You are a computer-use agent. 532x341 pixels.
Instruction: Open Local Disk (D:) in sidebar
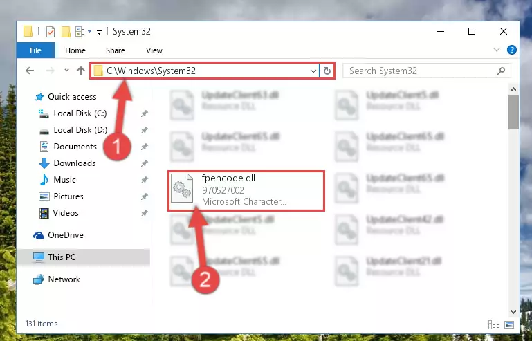point(73,130)
